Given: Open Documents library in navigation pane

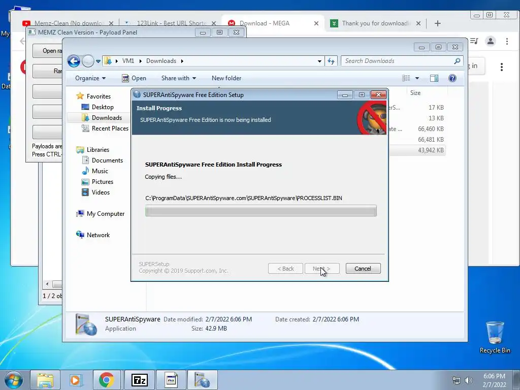Looking at the screenshot, I should [x=107, y=160].
